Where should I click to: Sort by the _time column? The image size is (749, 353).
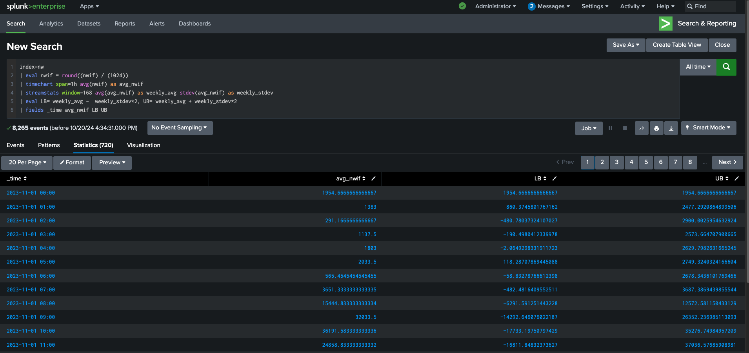pos(17,178)
